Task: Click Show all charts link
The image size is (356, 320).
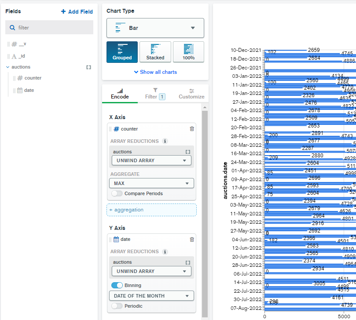Action: 155,72
